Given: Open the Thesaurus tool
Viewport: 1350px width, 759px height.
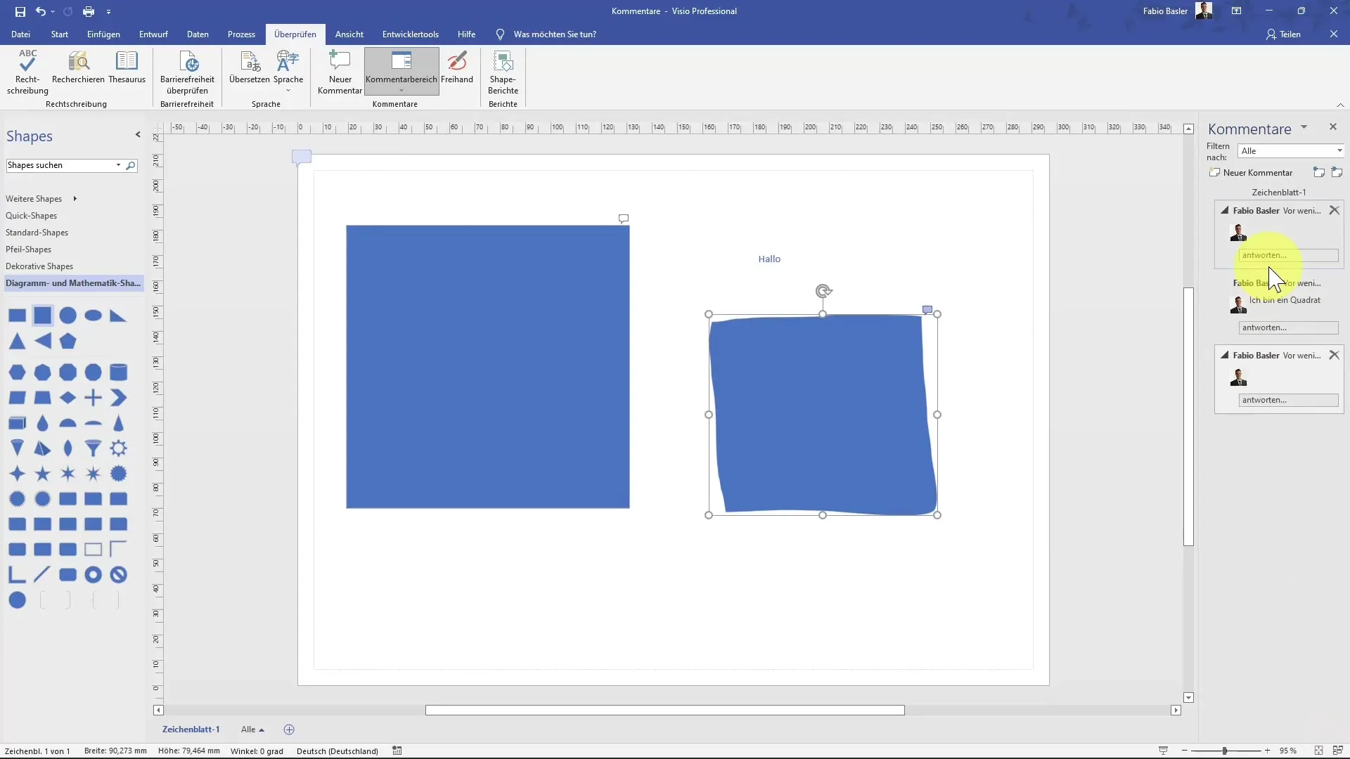Looking at the screenshot, I should pyautogui.click(x=127, y=67).
